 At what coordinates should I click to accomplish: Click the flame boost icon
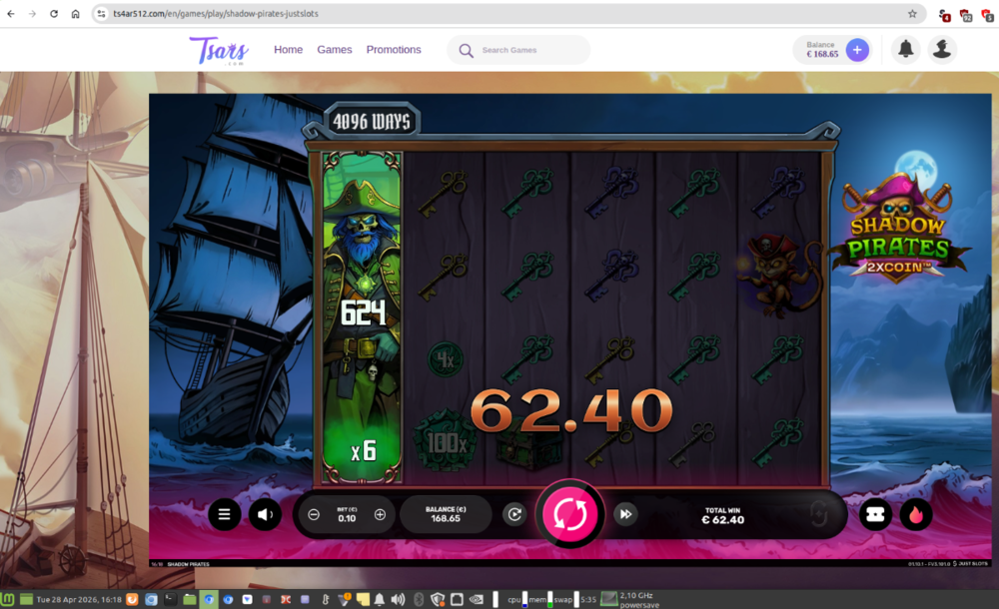click(916, 514)
